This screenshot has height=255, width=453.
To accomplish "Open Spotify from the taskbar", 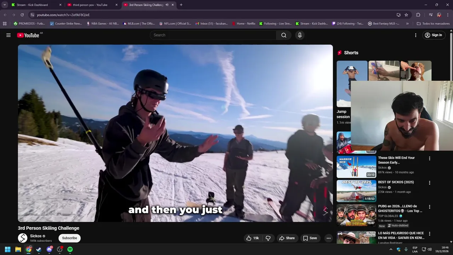I will click(x=70, y=249).
